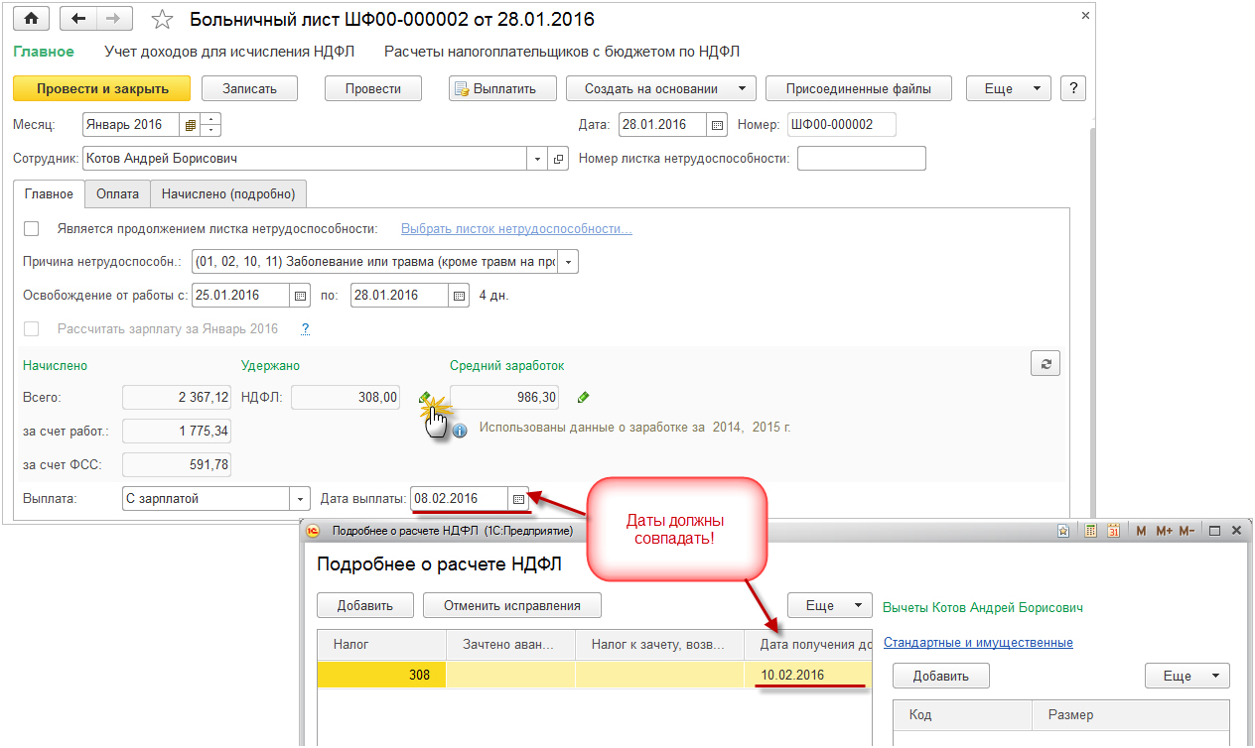1255x748 pixels.
Task: Open Присоединенные файлы
Action: coord(859,88)
